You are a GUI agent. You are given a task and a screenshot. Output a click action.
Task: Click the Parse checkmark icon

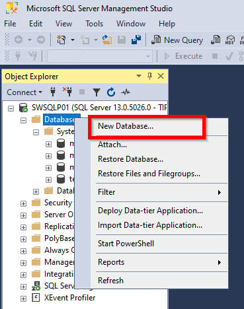pos(229,56)
